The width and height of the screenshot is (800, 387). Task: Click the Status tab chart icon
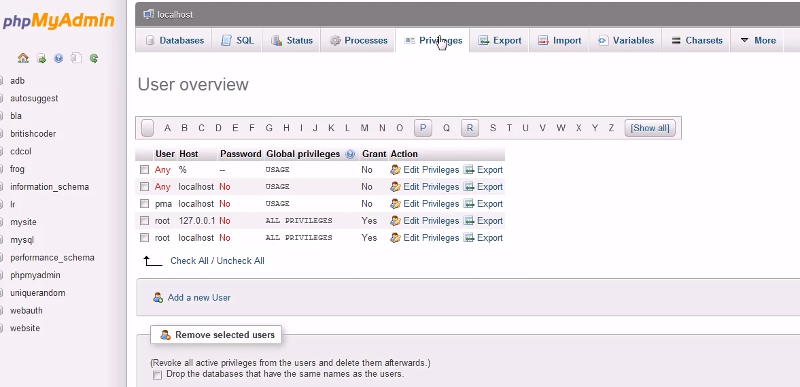[277, 40]
